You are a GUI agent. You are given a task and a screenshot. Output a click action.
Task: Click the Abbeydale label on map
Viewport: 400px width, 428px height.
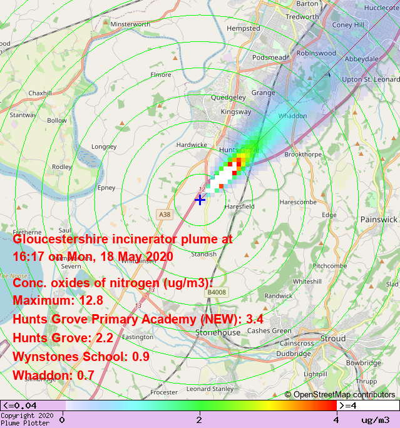[x=361, y=59]
